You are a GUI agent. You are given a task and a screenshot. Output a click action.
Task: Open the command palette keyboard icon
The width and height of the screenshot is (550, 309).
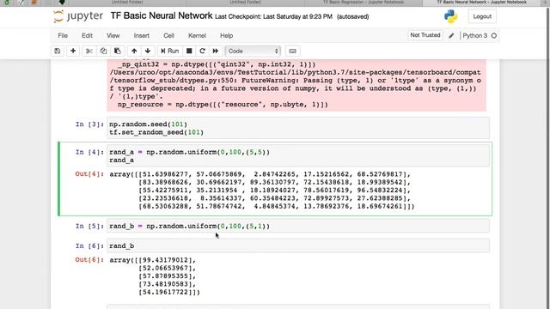click(292, 51)
